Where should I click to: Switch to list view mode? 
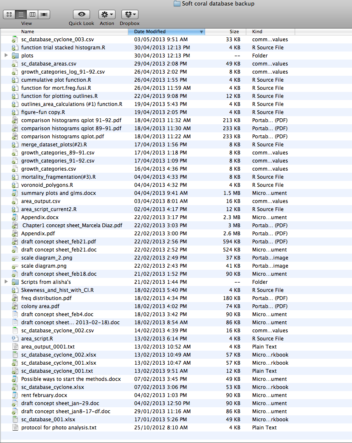click(x=21, y=14)
